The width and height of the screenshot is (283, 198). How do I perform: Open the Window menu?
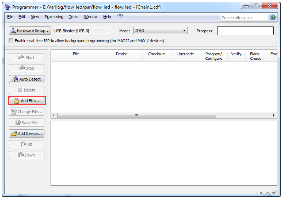tap(90, 17)
